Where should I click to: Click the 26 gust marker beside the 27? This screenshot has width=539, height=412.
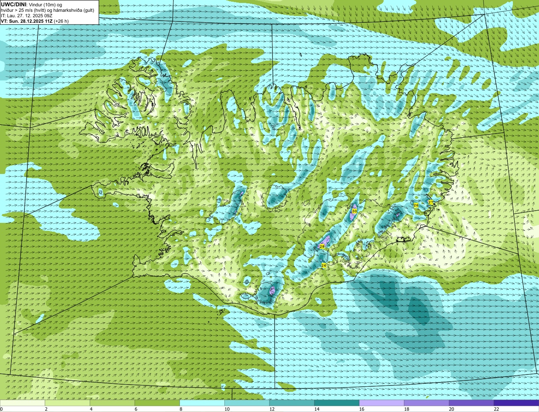[416, 205]
